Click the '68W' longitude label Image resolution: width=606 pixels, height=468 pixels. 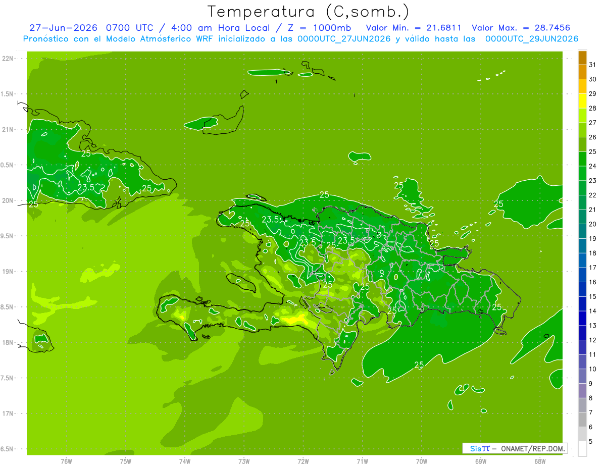(x=540, y=461)
